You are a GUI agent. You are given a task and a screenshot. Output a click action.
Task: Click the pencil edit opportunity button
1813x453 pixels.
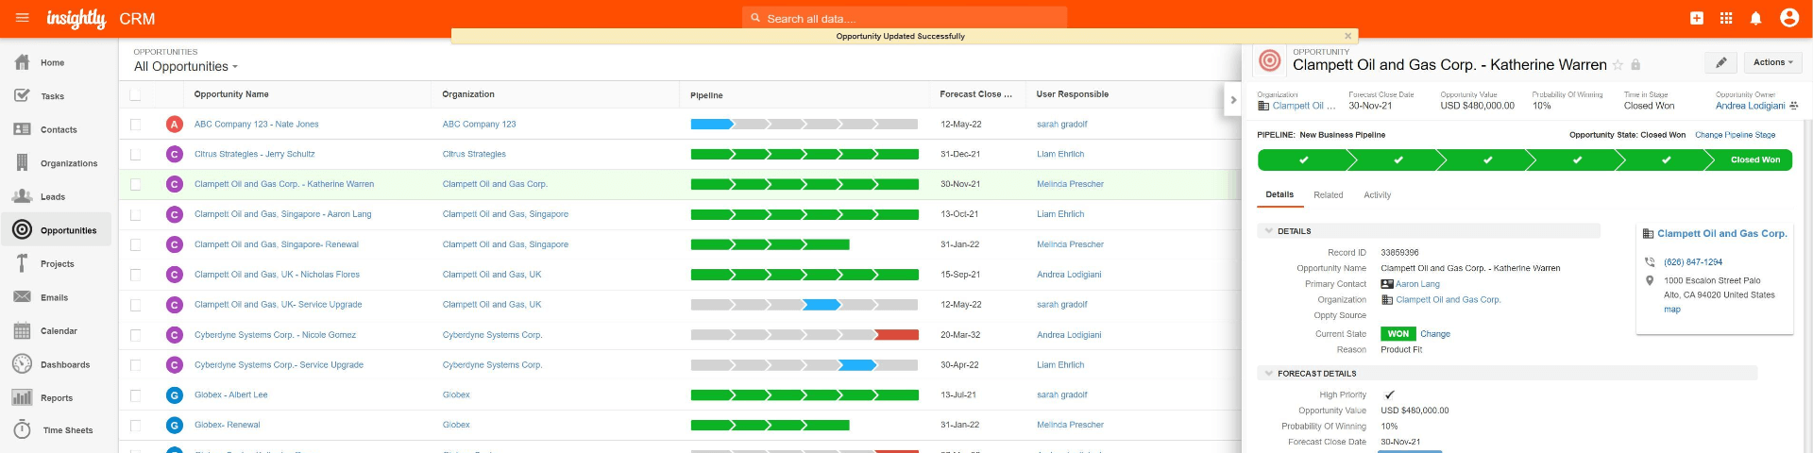(1720, 62)
